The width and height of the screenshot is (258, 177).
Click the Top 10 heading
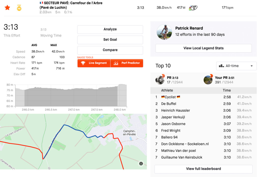(x=163, y=66)
